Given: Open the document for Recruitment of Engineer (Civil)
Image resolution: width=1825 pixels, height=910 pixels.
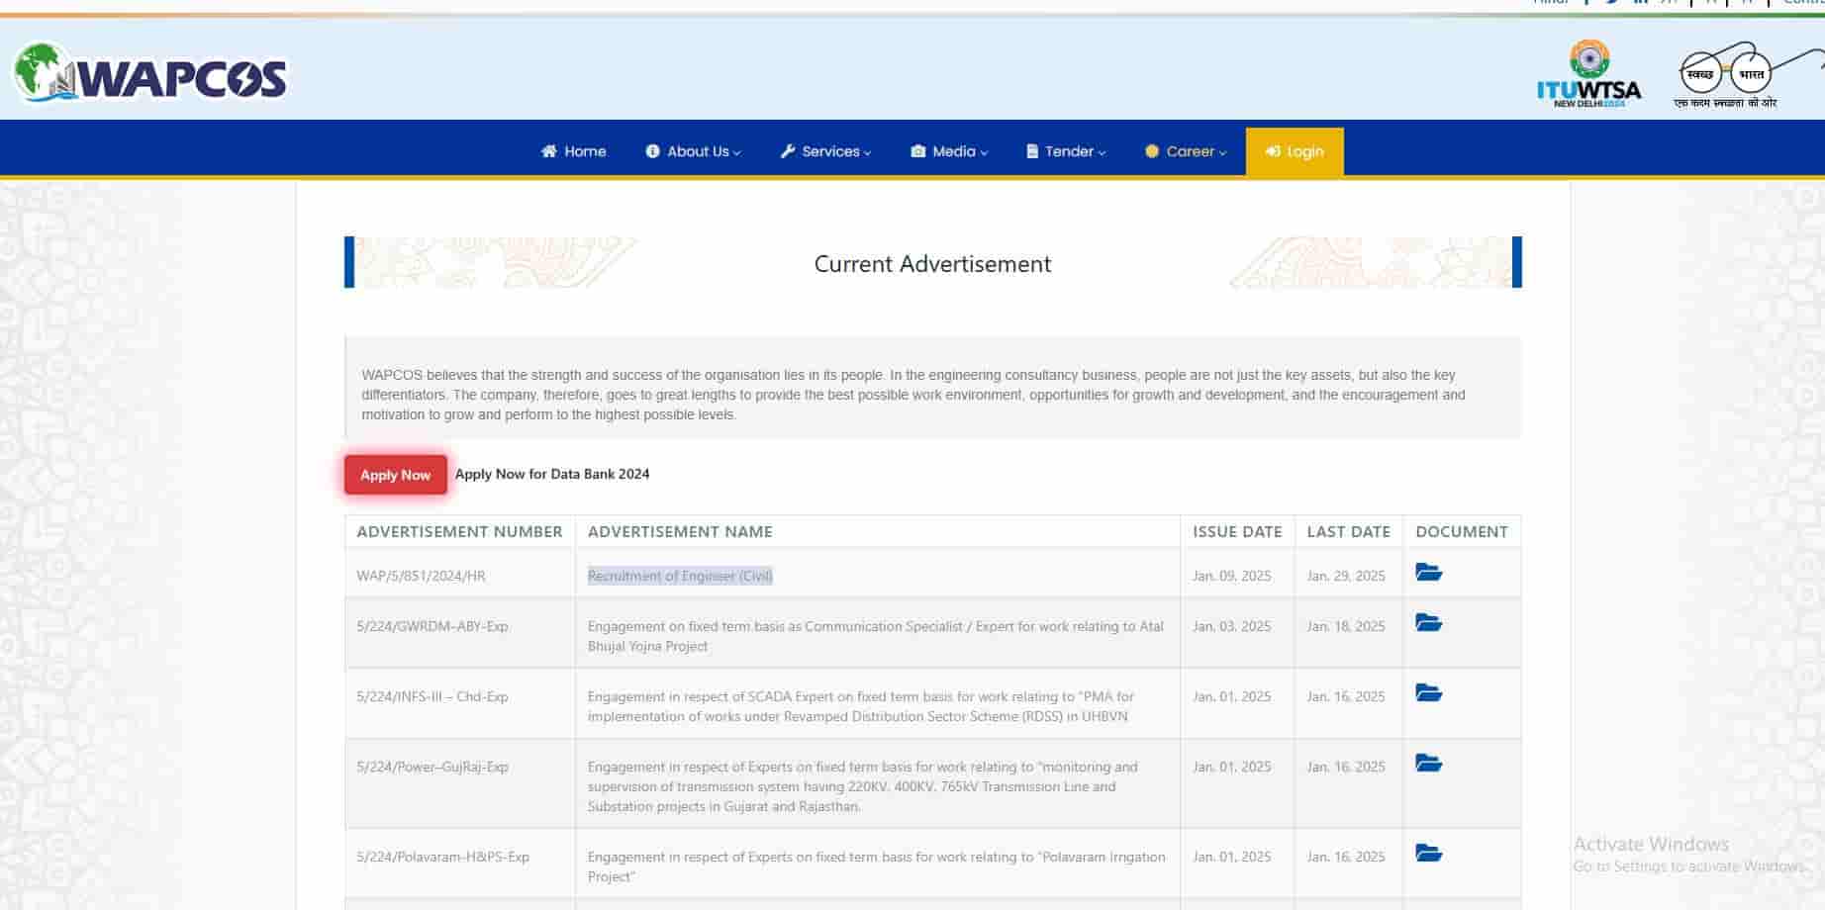Looking at the screenshot, I should 1428,572.
